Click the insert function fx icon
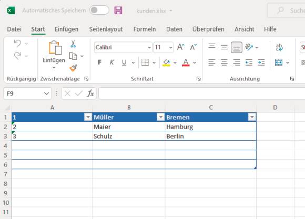The height and width of the screenshot is (219, 305). (x=90, y=93)
